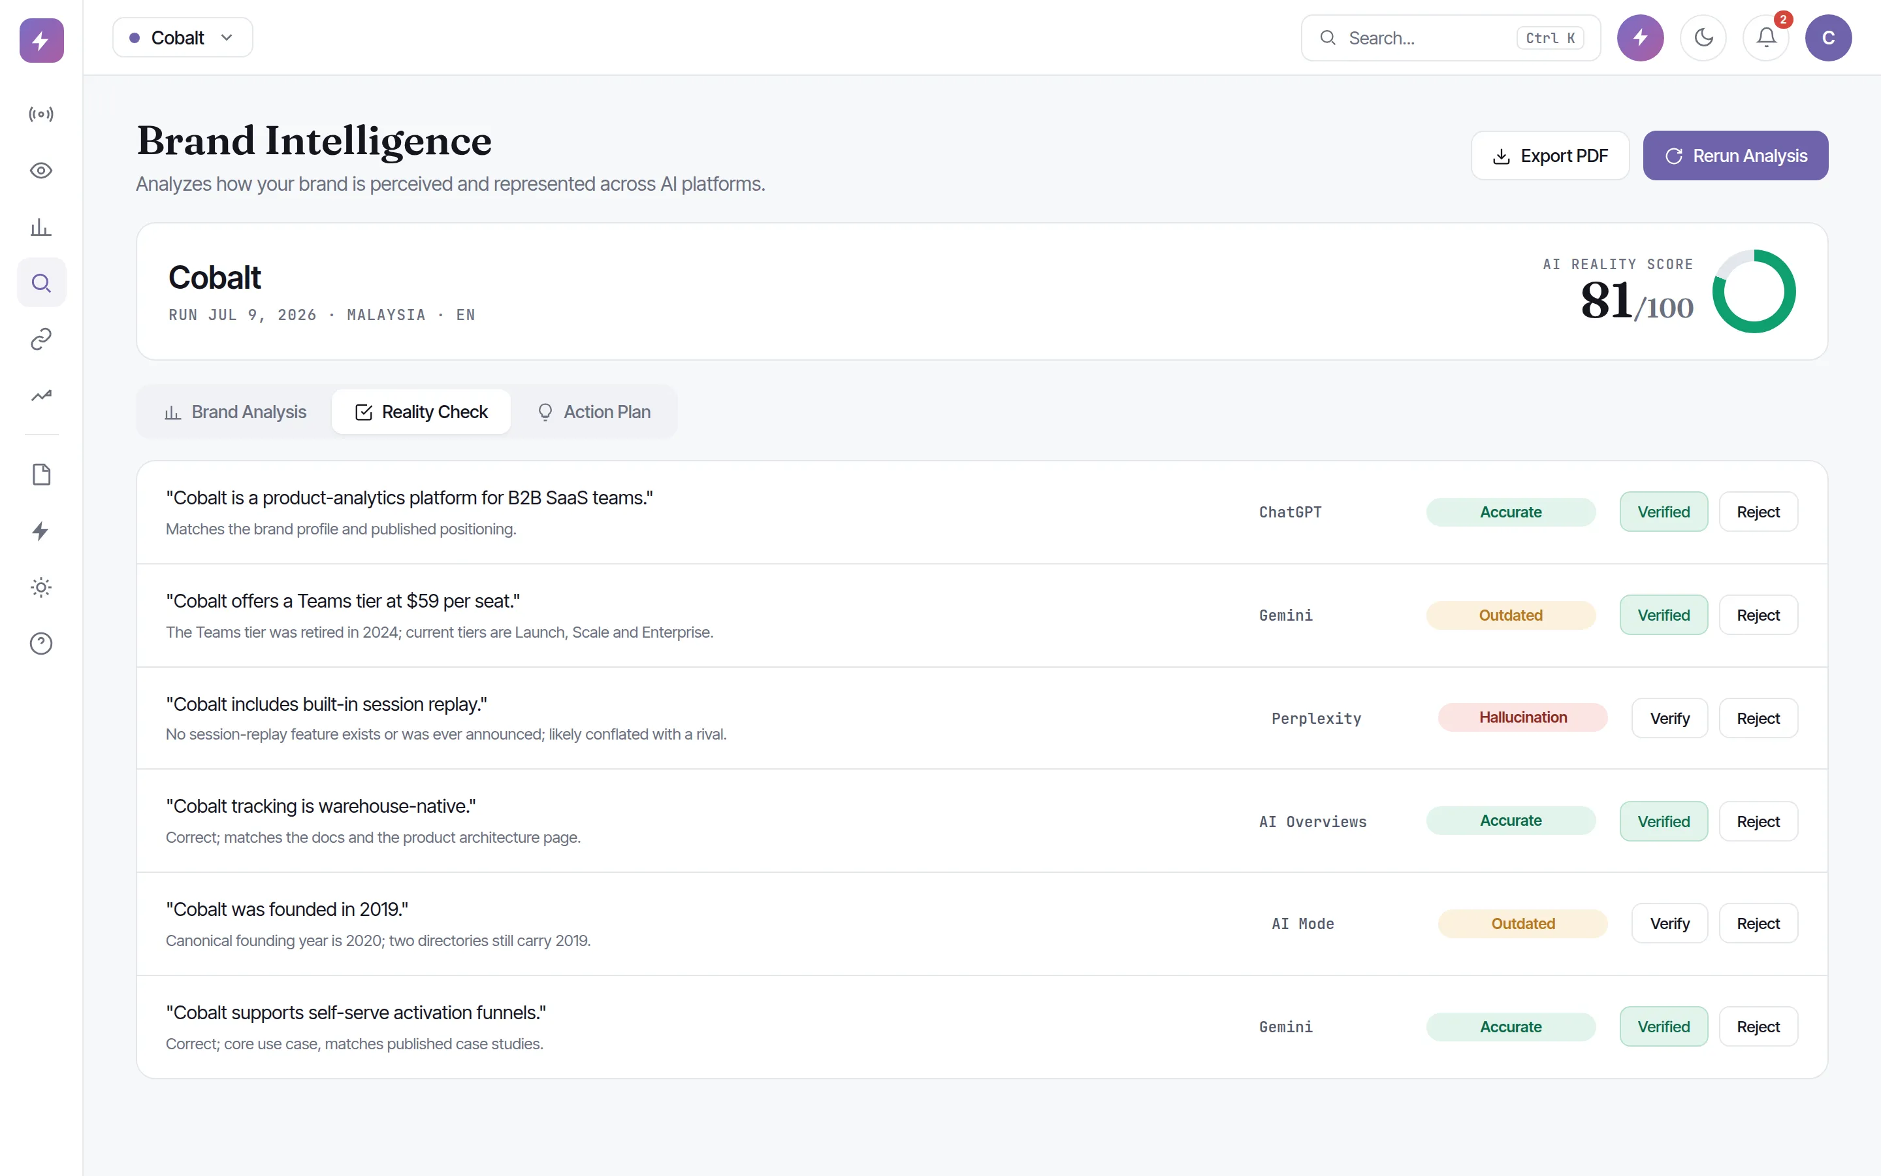Click Gemini label on activation funnels row
This screenshot has height=1176, width=1881.
1285,1026
